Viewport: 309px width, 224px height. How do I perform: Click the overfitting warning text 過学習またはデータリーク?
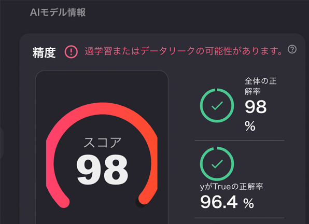[x=139, y=51]
